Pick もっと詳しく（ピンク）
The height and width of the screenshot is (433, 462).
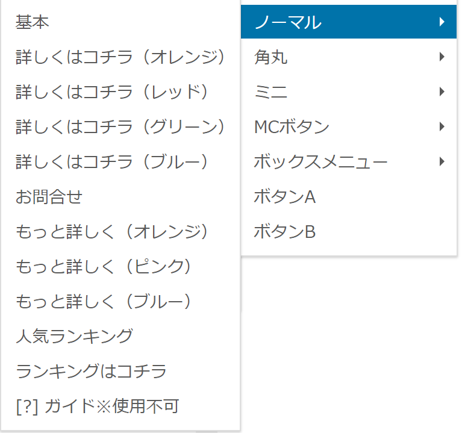(120, 266)
